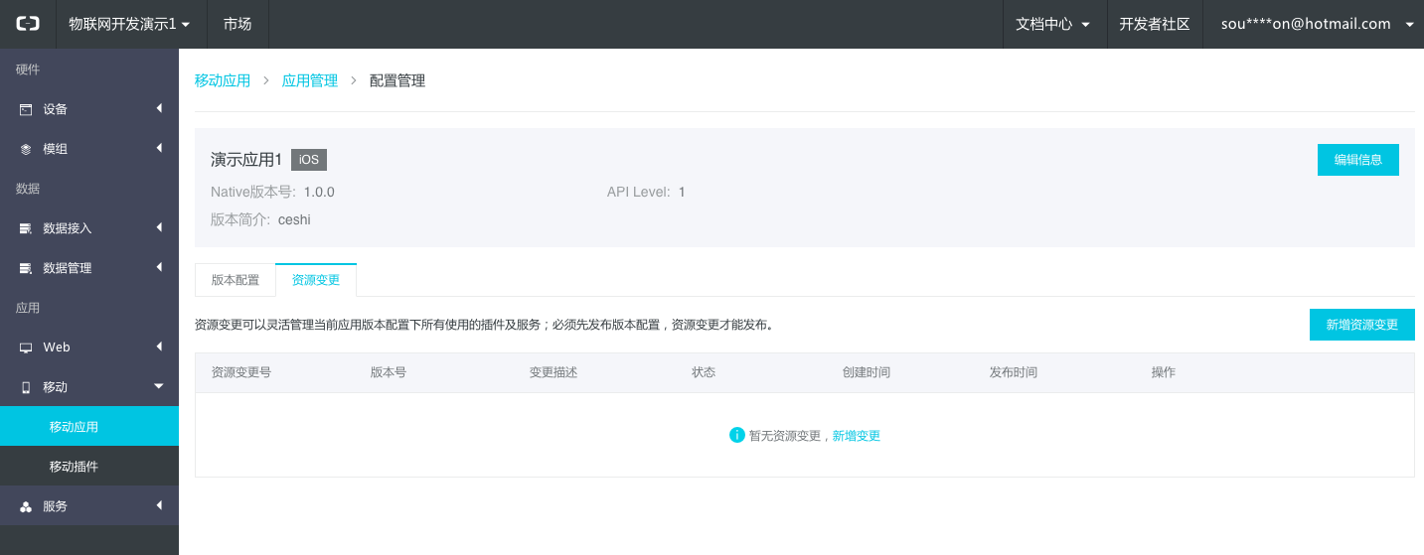Click the 模组 module layers icon

pos(26,149)
